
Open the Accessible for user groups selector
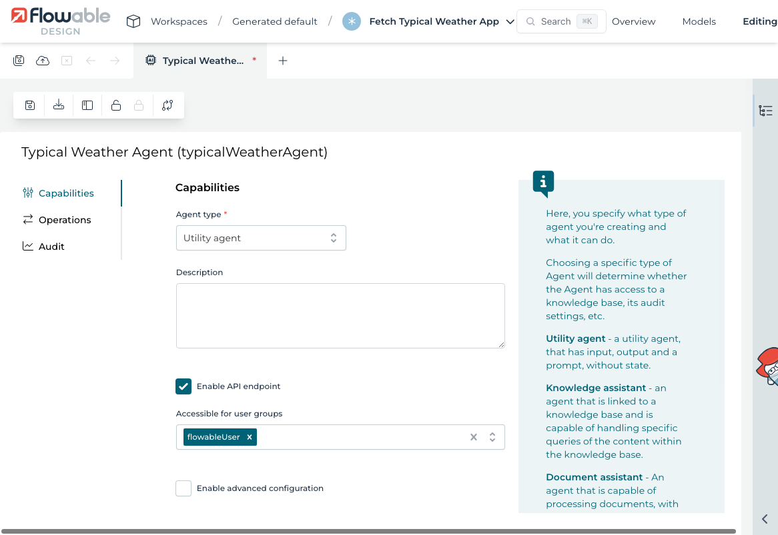pos(492,437)
